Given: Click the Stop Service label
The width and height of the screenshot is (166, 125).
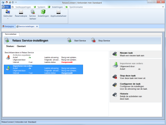Looking at the screenshot, I should click(x=104, y=41).
